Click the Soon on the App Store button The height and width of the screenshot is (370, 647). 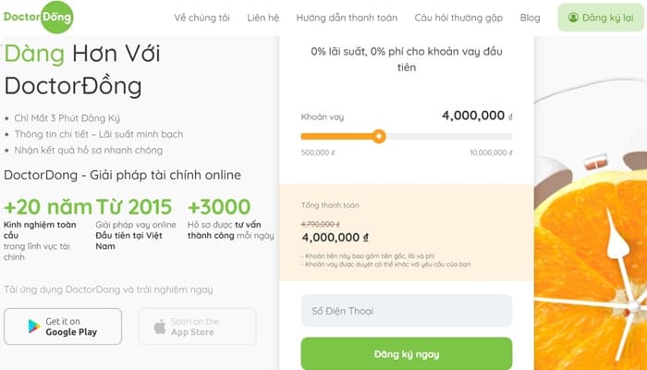(x=197, y=327)
